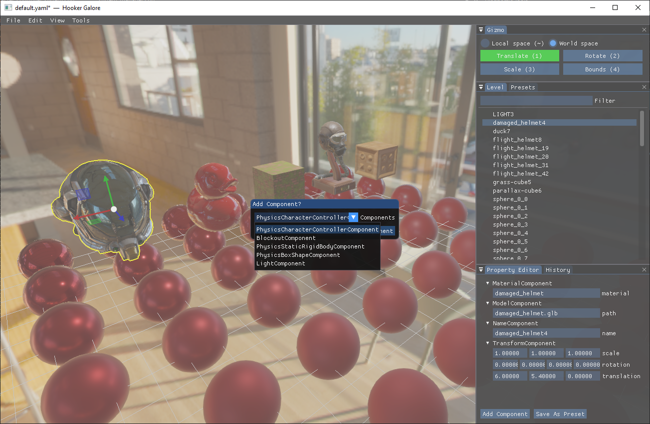The height and width of the screenshot is (424, 650).
Task: Click the name field damaged_helmet4
Action: [x=546, y=333]
